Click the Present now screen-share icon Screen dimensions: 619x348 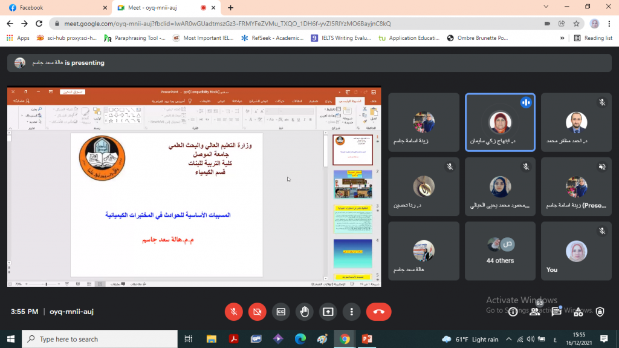pyautogui.click(x=328, y=312)
